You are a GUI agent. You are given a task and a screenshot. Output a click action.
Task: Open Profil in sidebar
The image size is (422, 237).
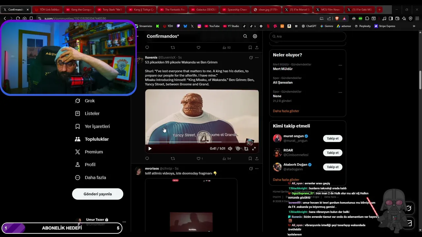pyautogui.click(x=85, y=165)
